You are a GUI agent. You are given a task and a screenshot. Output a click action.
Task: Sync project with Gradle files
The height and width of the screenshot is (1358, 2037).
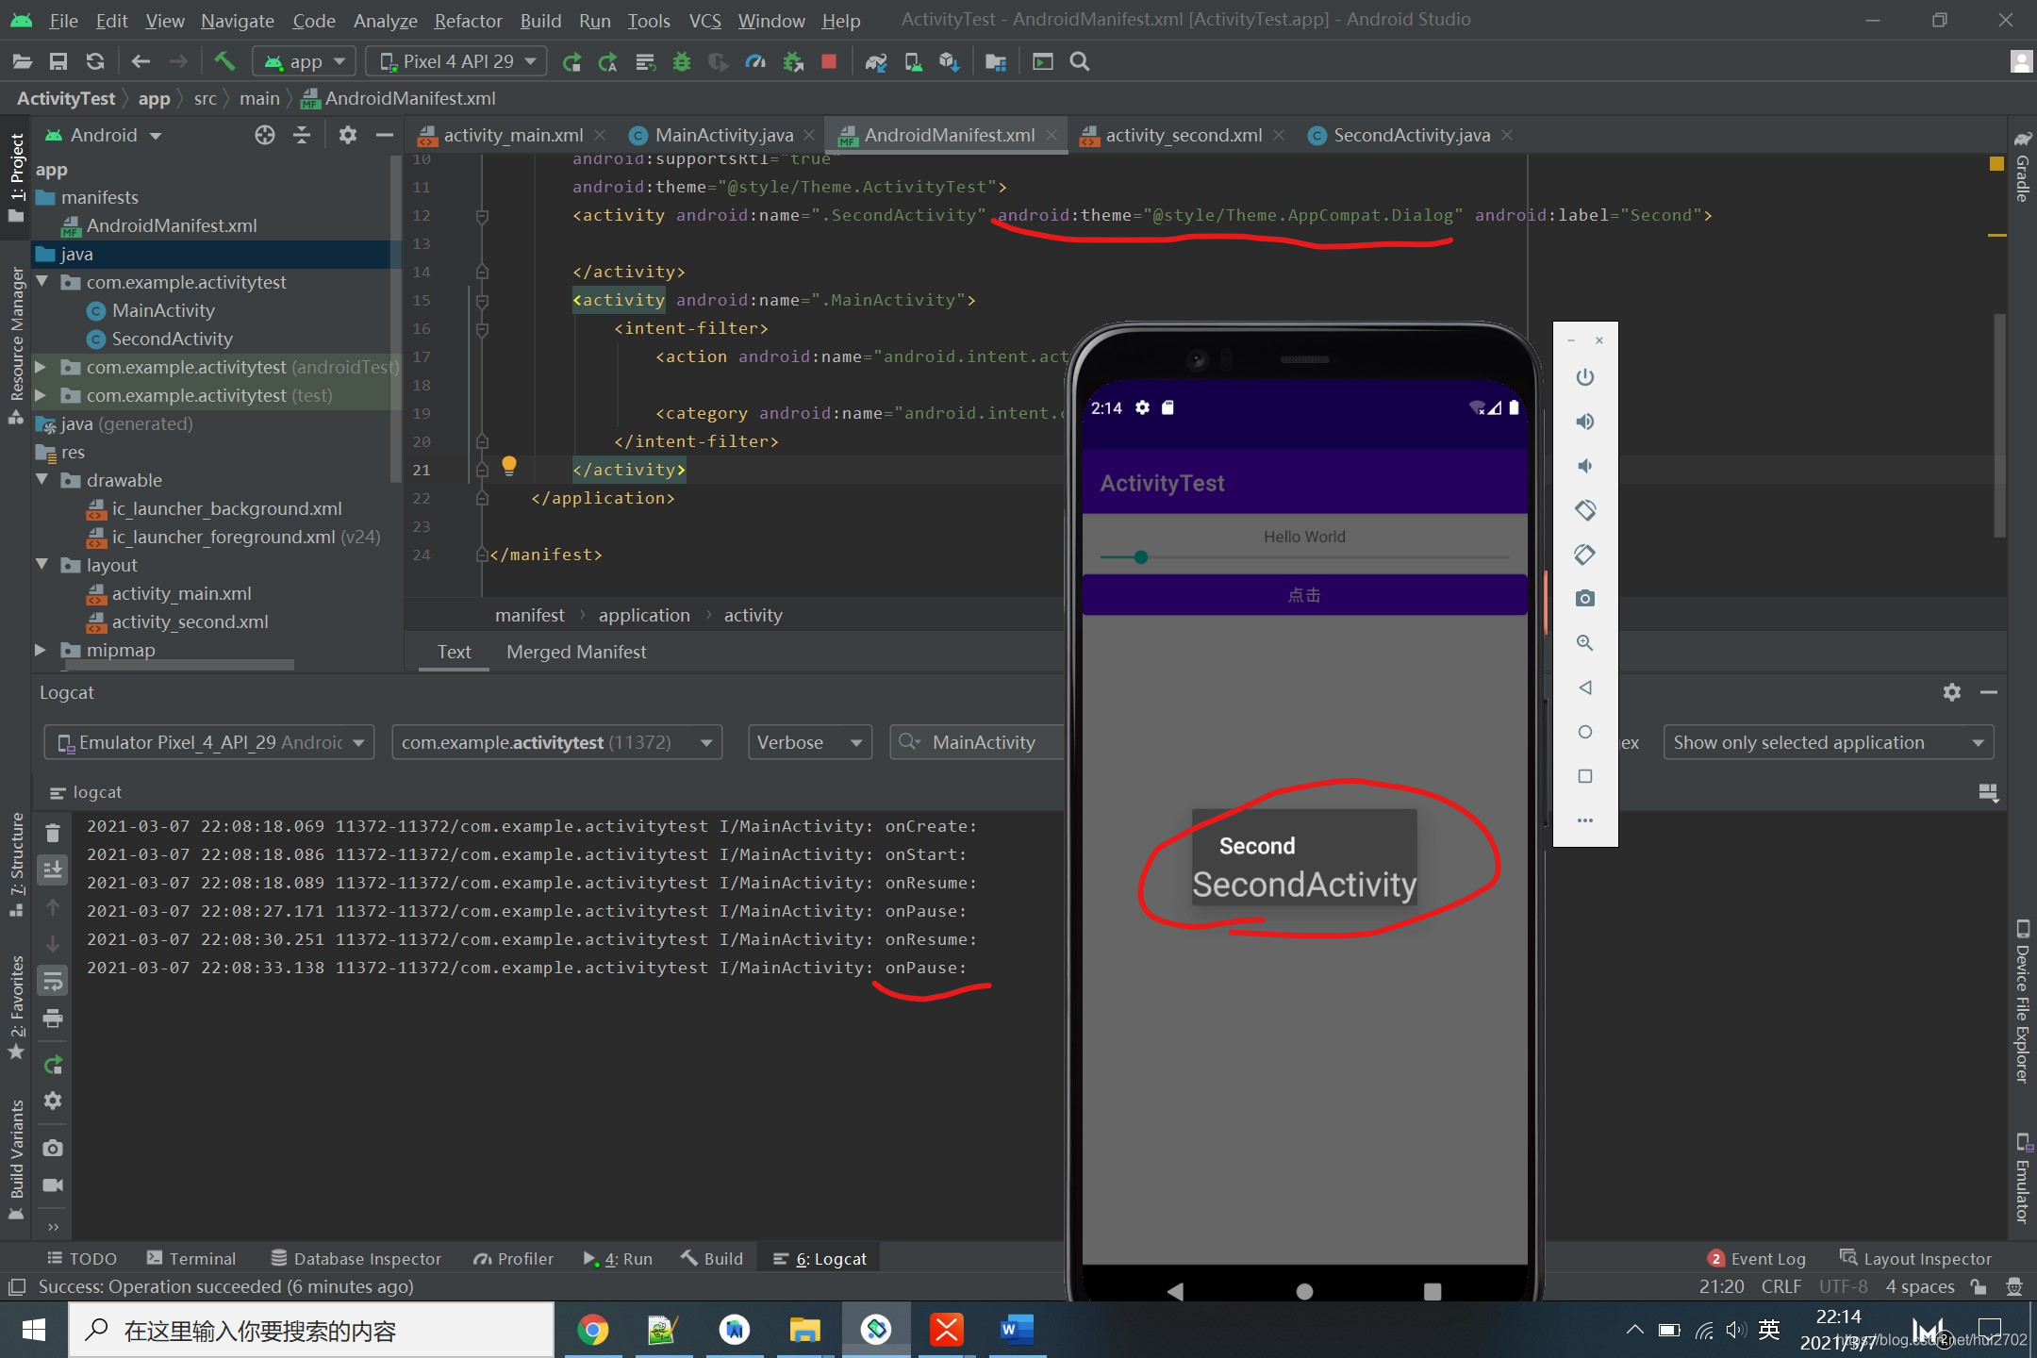[877, 60]
